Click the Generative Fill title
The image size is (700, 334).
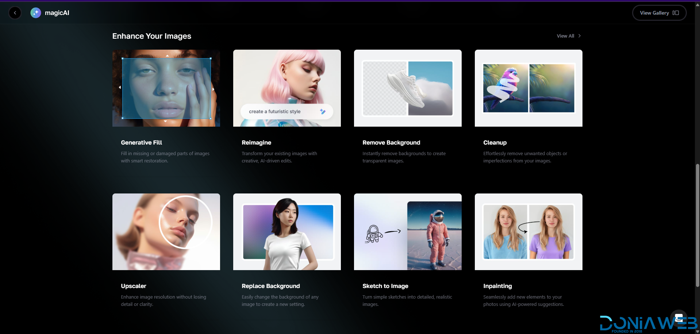pos(141,143)
